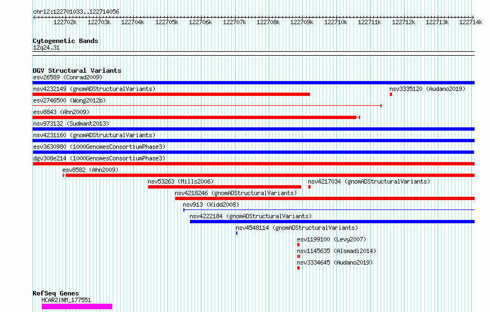Viewport: 490px width, 312px height.
Task: Open nsv4218246 gnomAD variant label
Action: click(x=236, y=193)
